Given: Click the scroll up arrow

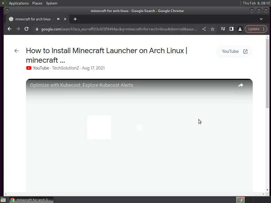Looking at the screenshot, I should [x=267, y=37].
